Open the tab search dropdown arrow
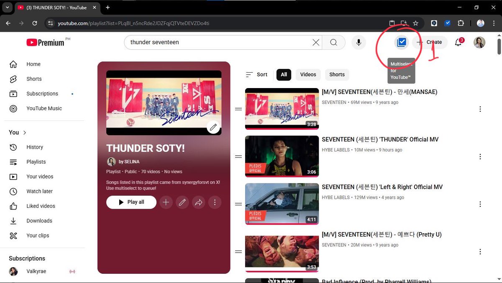 point(8,8)
